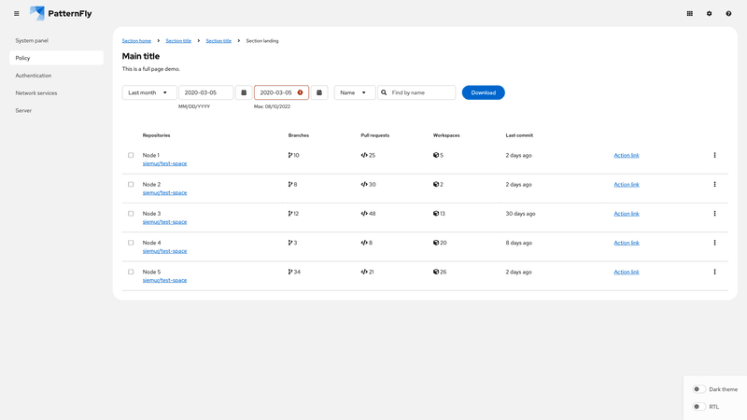Click the PatternFly logo
Image resolution: width=747 pixels, height=420 pixels.
click(61, 13)
